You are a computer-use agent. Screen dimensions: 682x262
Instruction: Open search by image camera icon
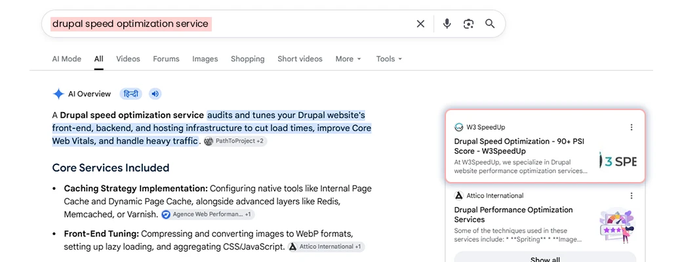point(468,24)
